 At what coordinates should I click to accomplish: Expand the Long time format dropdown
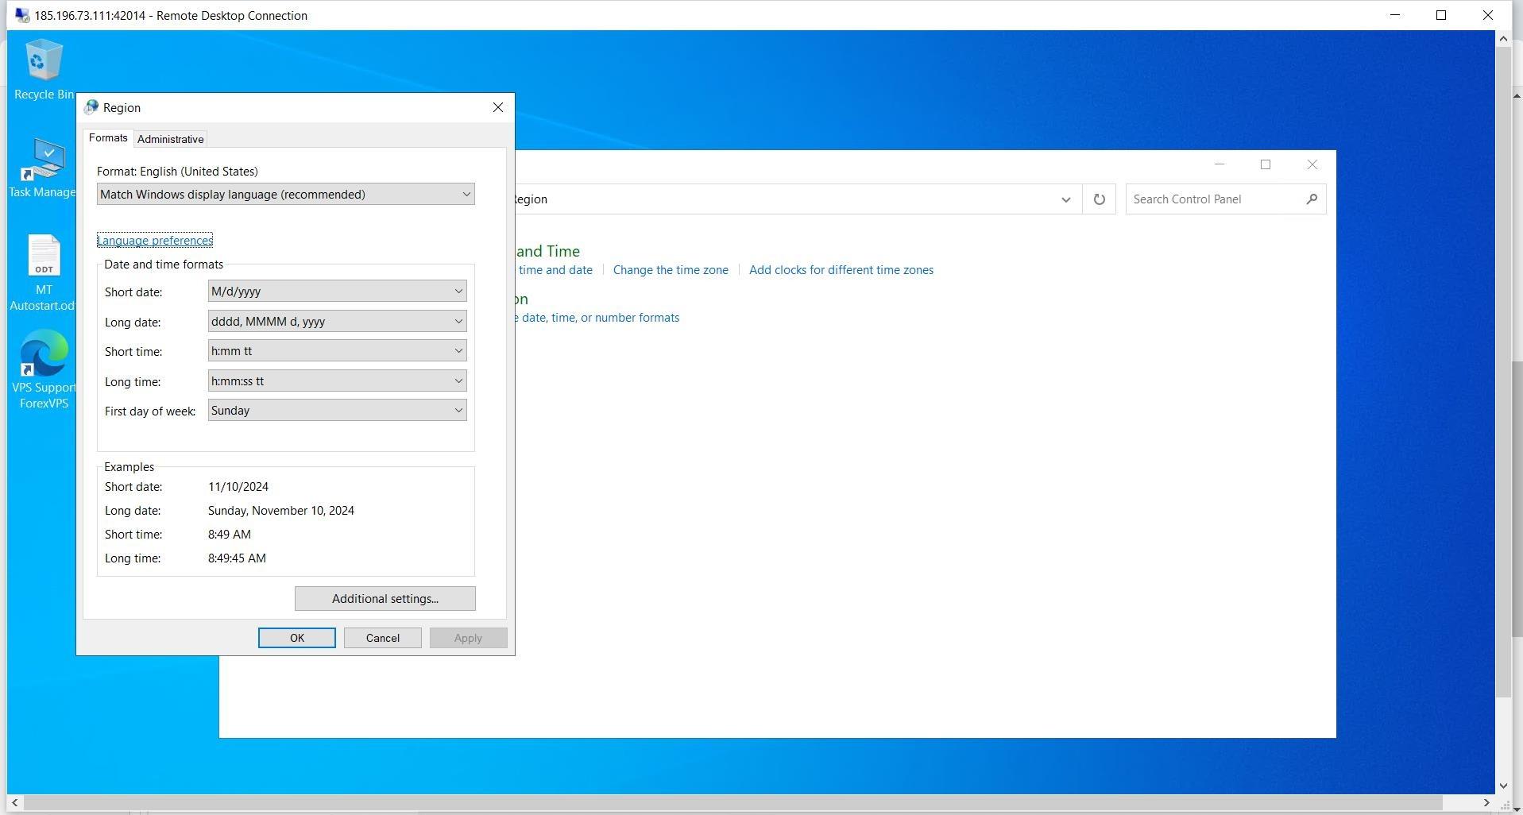[x=337, y=381]
